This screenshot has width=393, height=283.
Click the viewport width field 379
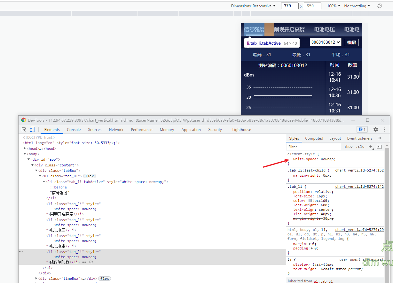tap(290, 6)
